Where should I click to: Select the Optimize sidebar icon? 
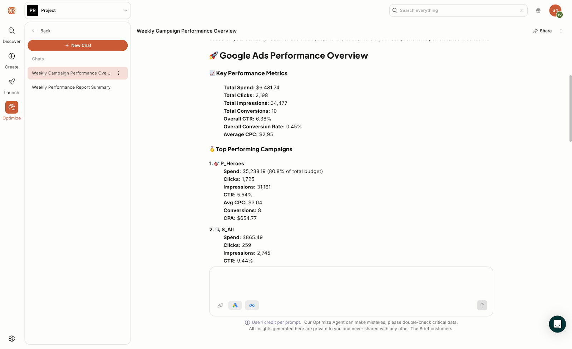pyautogui.click(x=11, y=108)
